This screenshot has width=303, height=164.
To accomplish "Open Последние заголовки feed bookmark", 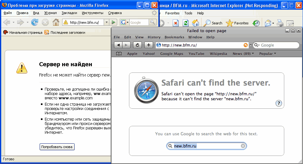I will coord(65,32).
